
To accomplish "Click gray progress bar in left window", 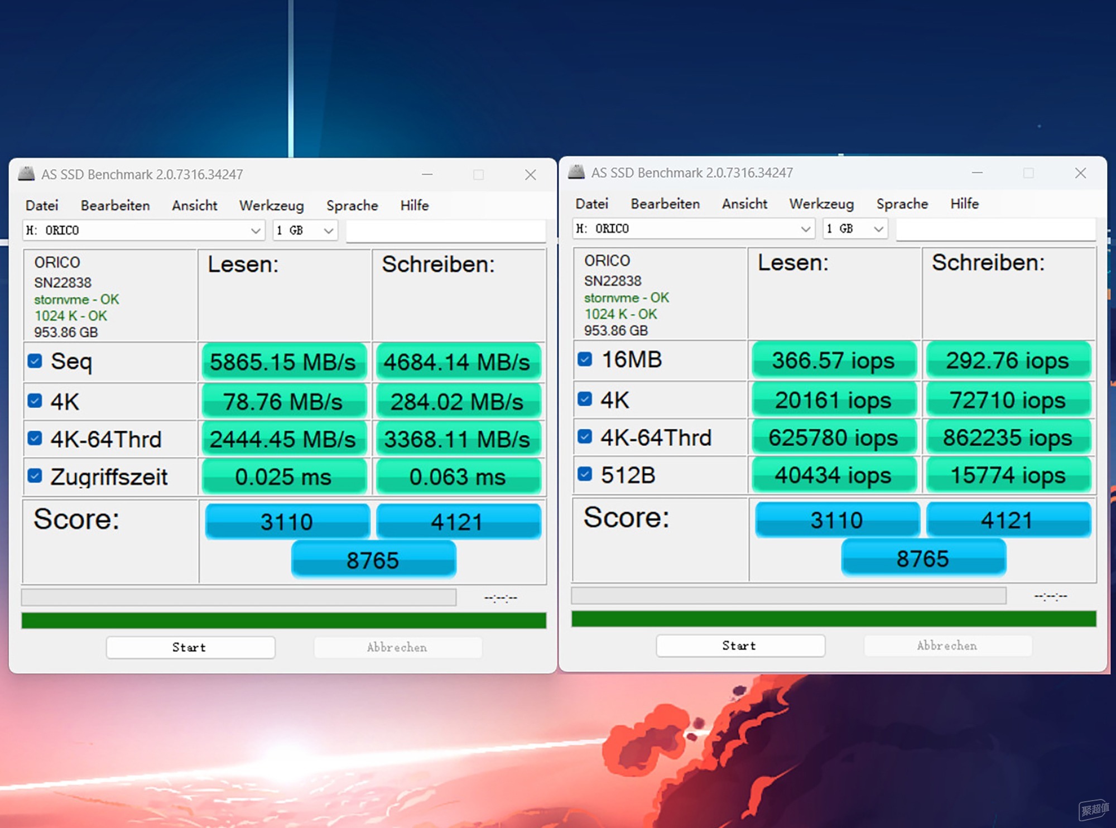I will pos(239,598).
